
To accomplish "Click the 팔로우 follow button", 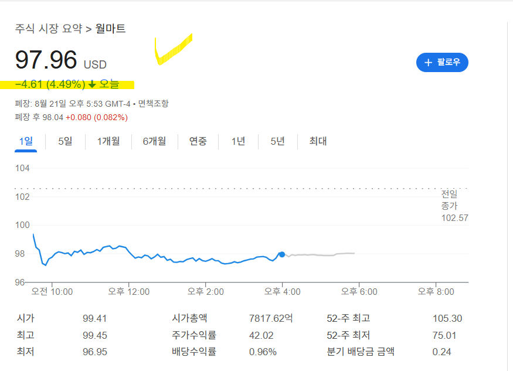I will [x=442, y=62].
